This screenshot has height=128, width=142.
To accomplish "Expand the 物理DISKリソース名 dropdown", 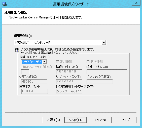I will pyautogui.click(x=45, y=62).
